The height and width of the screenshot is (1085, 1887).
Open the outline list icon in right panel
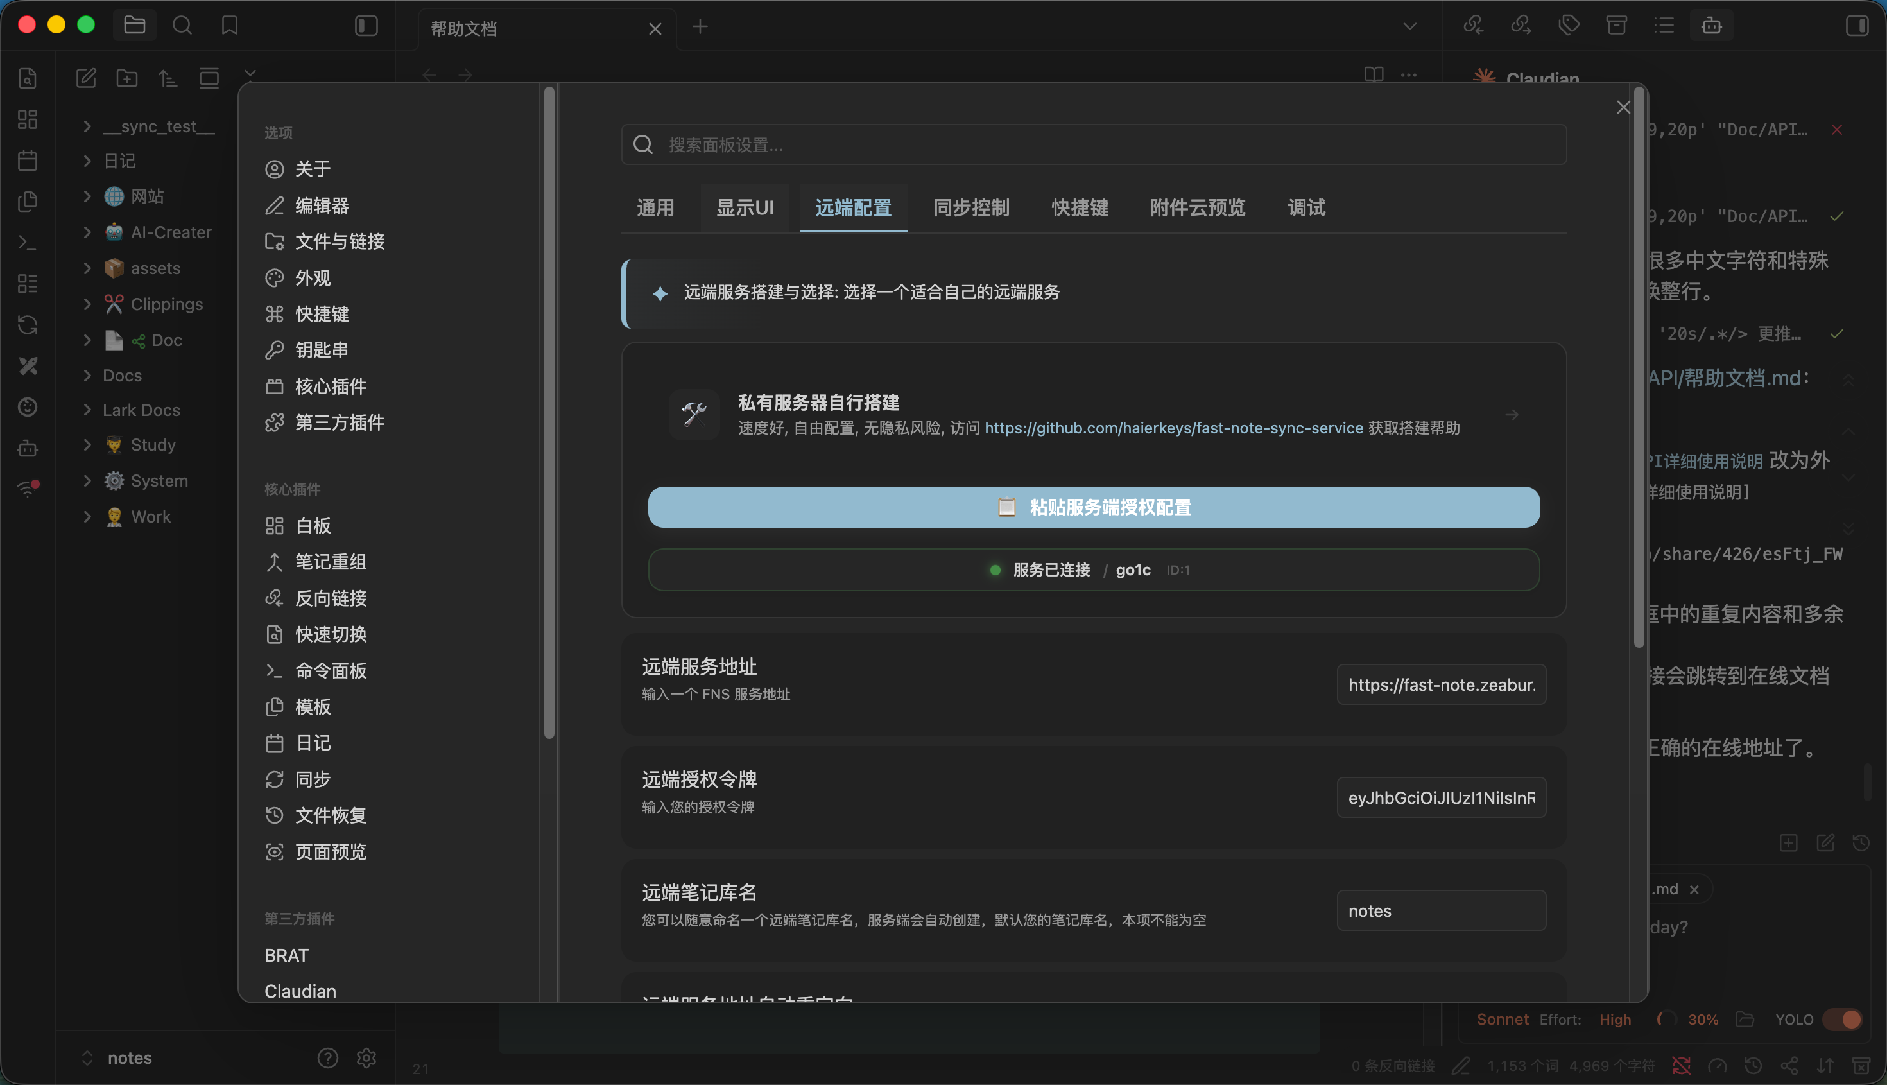1664,25
